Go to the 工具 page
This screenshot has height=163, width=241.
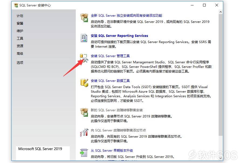point(20,39)
